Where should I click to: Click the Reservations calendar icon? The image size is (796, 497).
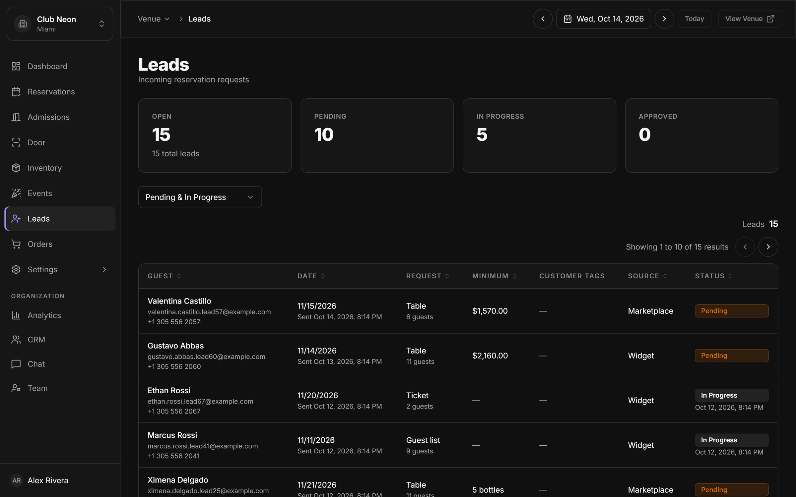[16, 92]
